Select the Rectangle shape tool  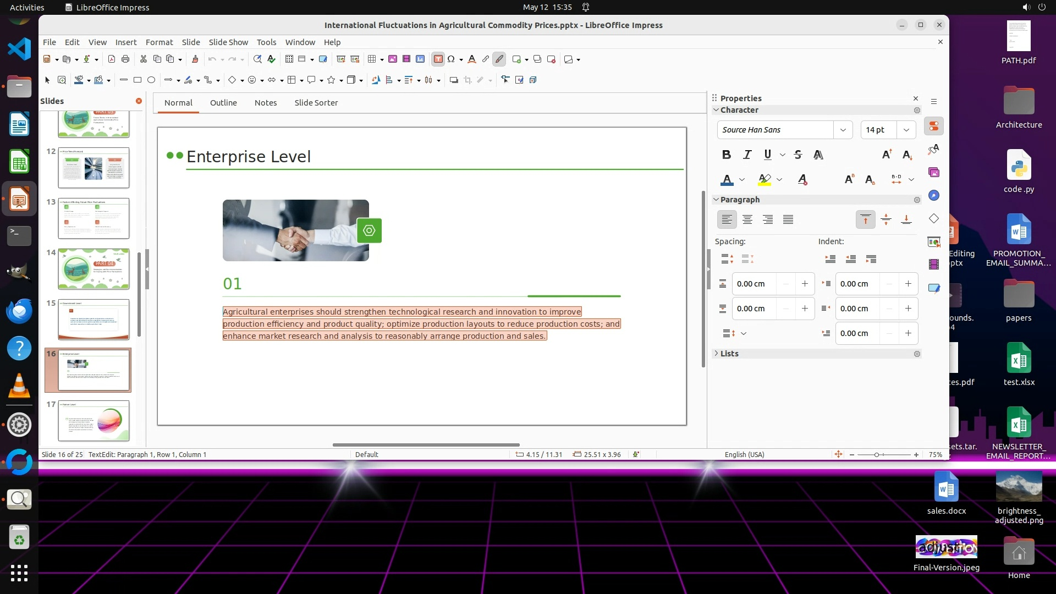pos(137,80)
